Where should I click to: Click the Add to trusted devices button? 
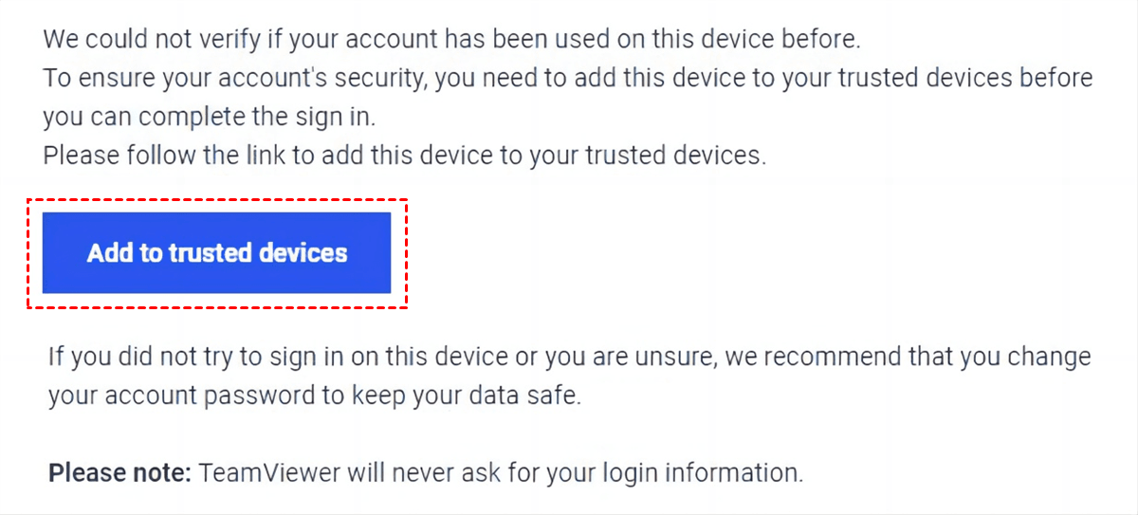click(217, 253)
